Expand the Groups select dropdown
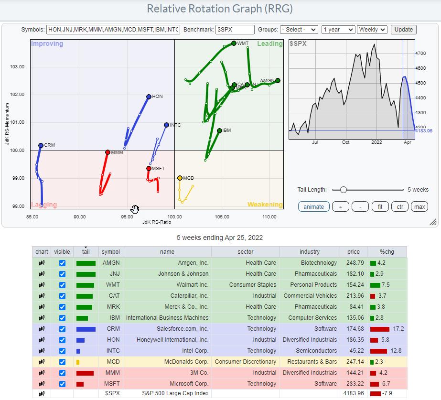 pos(299,30)
